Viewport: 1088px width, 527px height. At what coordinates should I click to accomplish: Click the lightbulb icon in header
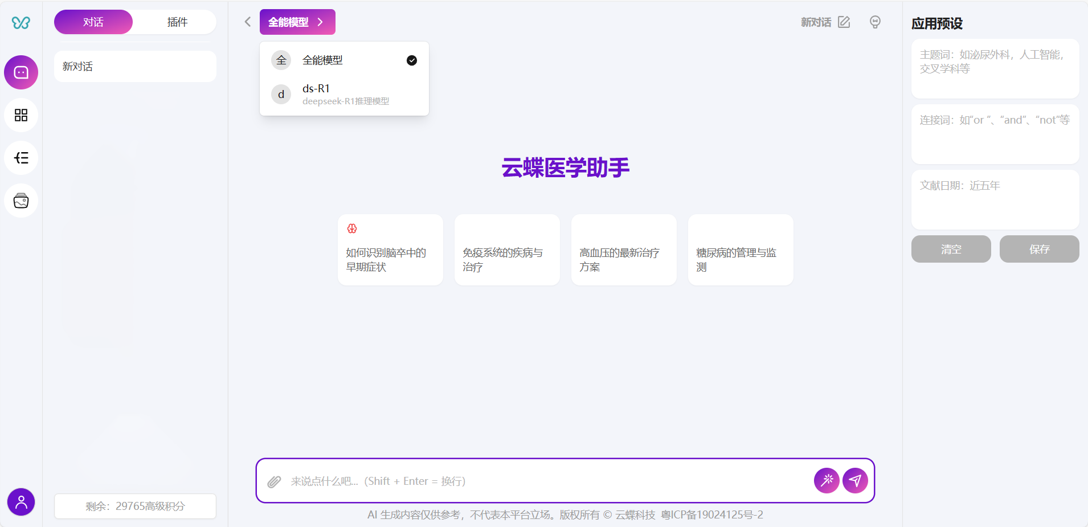pos(875,22)
